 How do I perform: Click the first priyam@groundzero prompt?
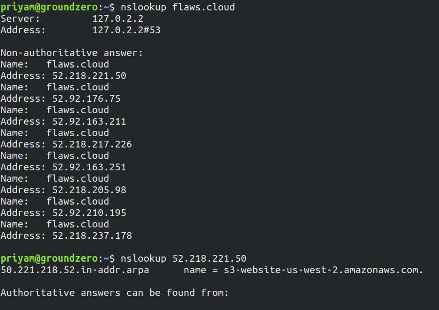click(x=49, y=7)
